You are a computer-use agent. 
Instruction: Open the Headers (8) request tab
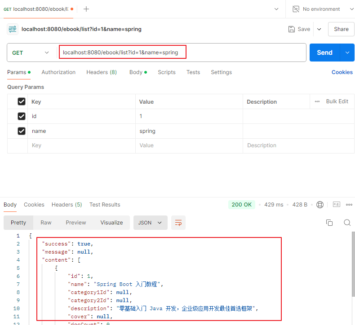point(102,72)
